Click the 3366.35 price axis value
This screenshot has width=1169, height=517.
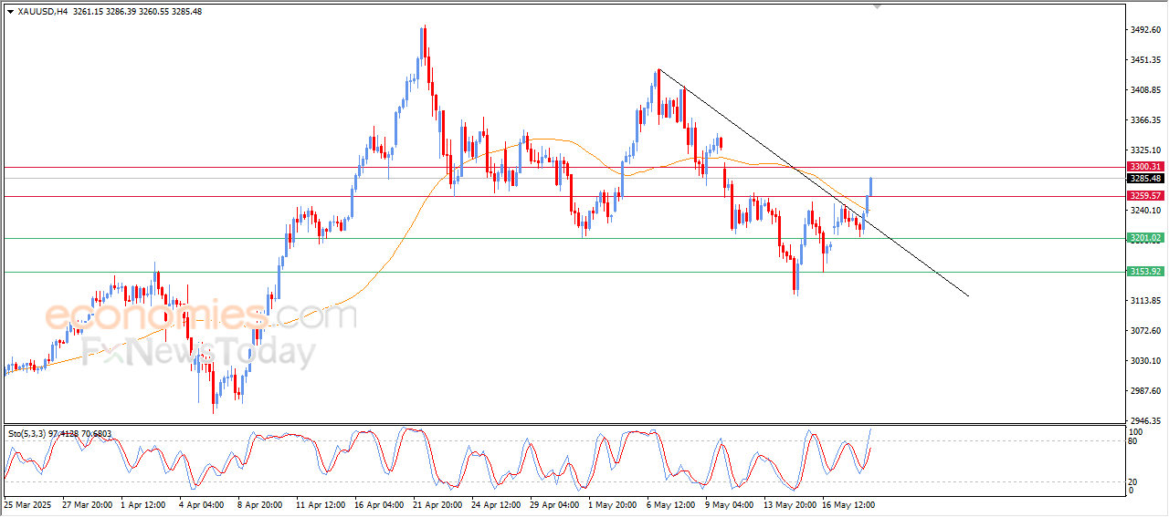(x=1148, y=120)
